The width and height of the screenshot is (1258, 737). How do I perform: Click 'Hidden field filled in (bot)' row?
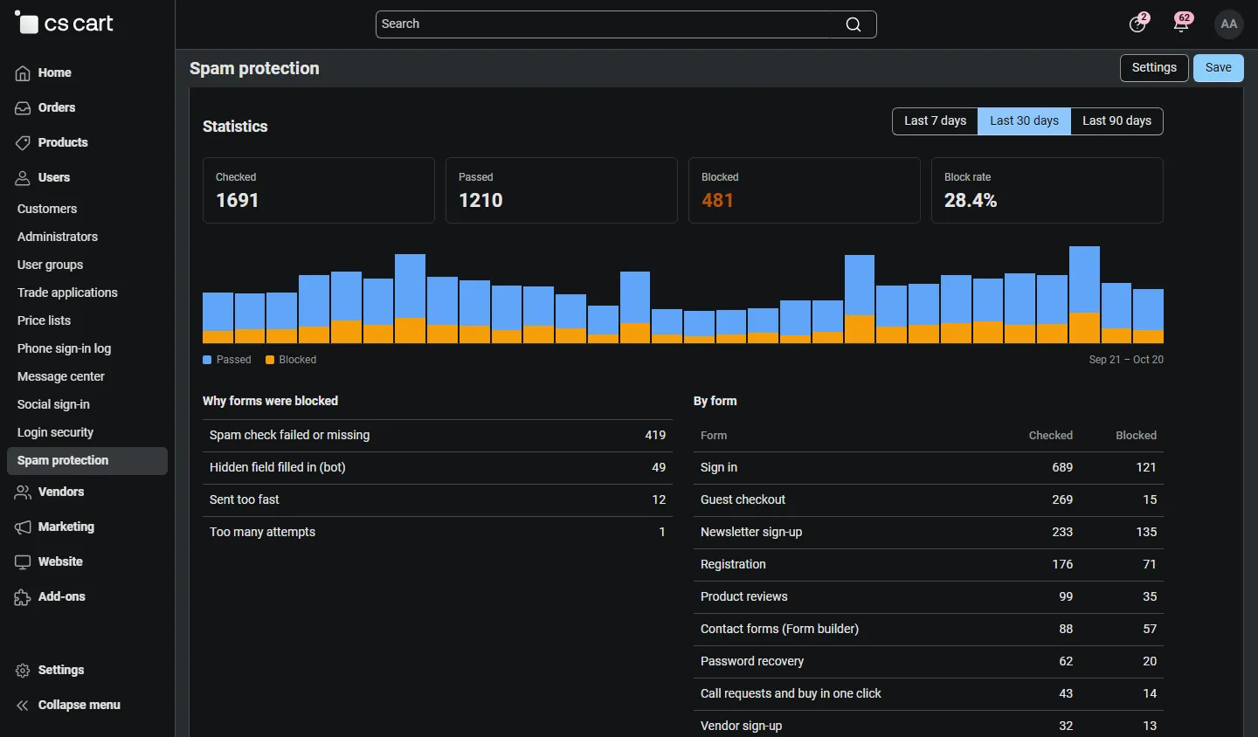coord(438,468)
